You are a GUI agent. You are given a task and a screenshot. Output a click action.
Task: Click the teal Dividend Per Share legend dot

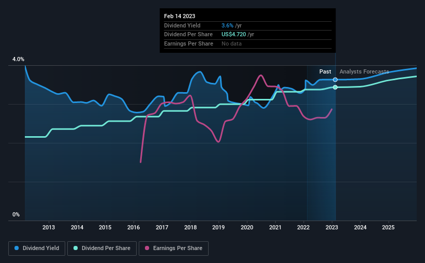[76, 248]
